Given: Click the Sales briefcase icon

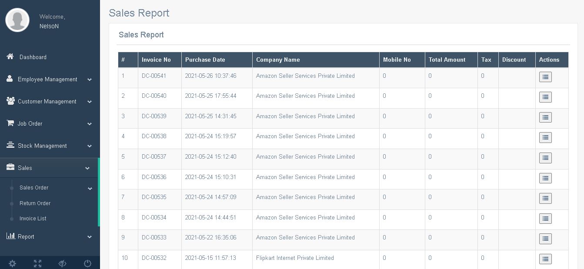Looking at the screenshot, I should click(10, 167).
